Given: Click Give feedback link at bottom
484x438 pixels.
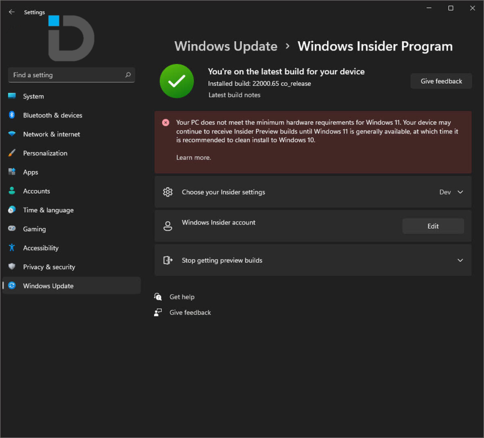Looking at the screenshot, I should pyautogui.click(x=190, y=313).
